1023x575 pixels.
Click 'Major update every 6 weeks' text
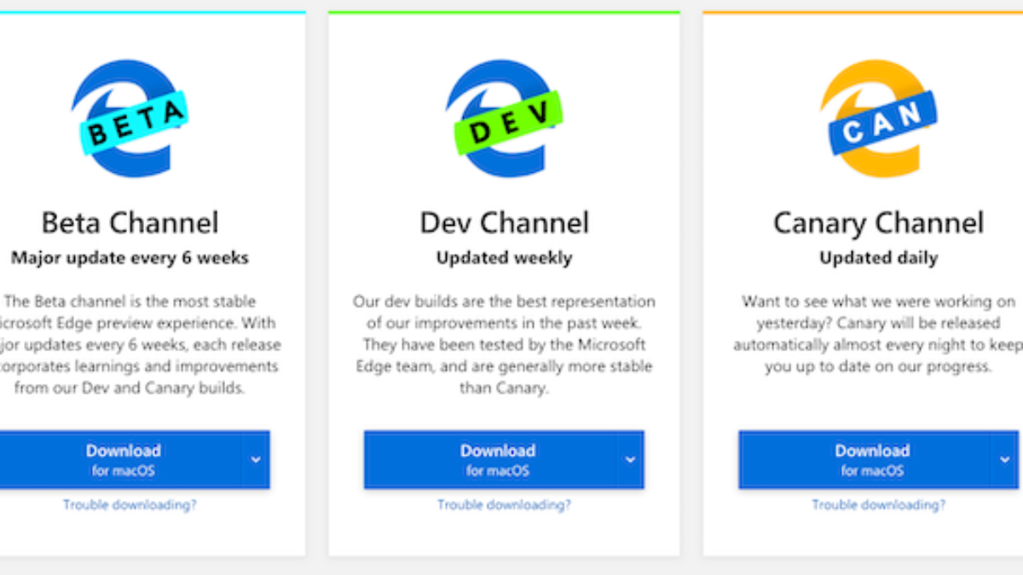130,257
